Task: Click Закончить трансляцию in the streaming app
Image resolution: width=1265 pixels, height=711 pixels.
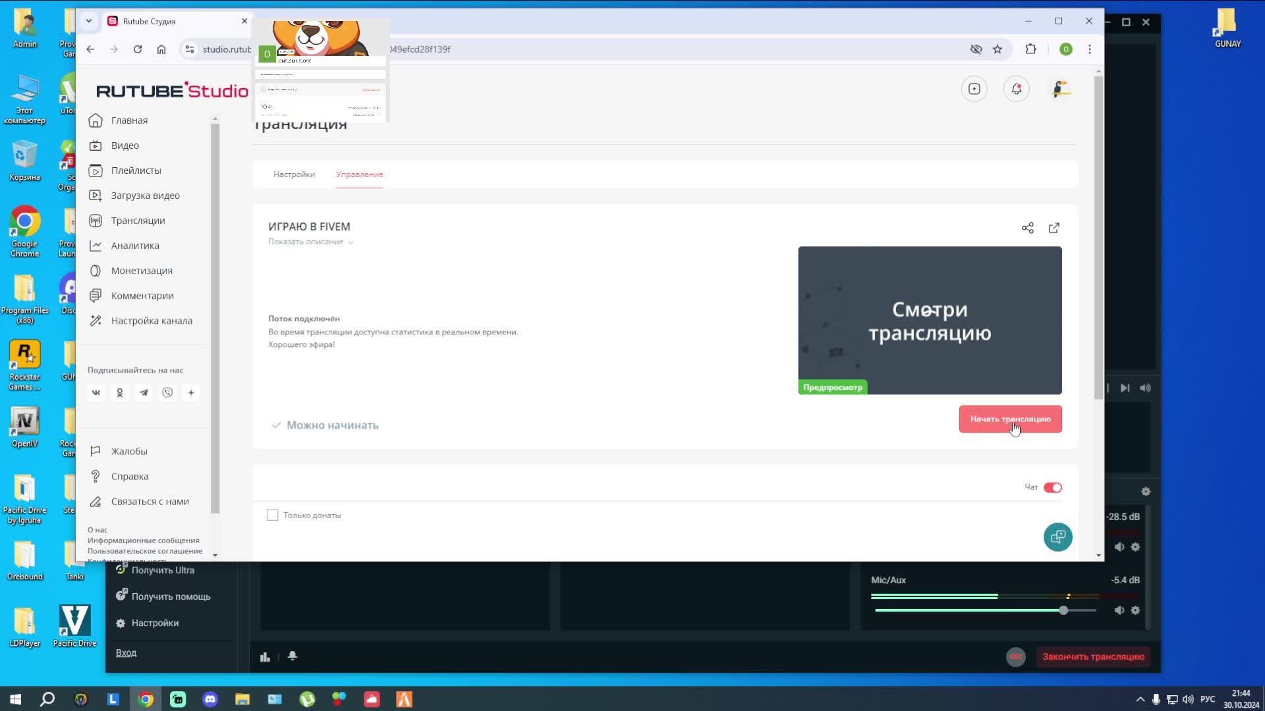Action: point(1092,657)
